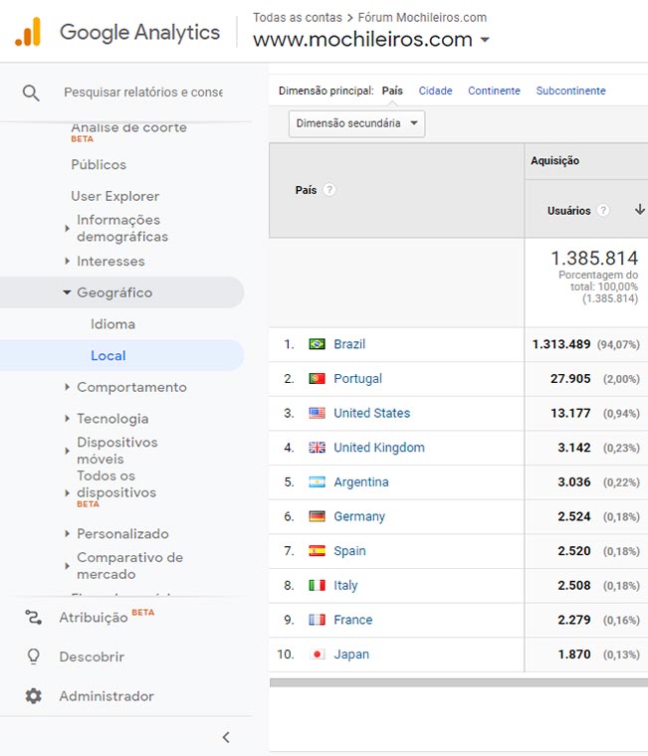Click the Italy flag icon
The height and width of the screenshot is (756, 648).
click(317, 585)
